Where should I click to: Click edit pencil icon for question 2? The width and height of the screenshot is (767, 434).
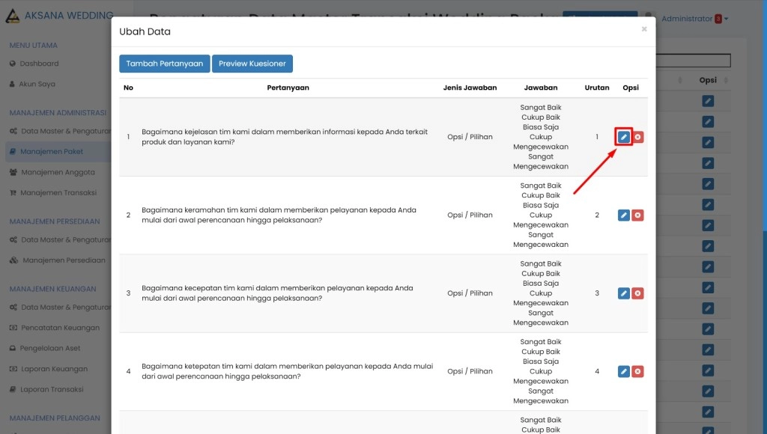coord(624,216)
